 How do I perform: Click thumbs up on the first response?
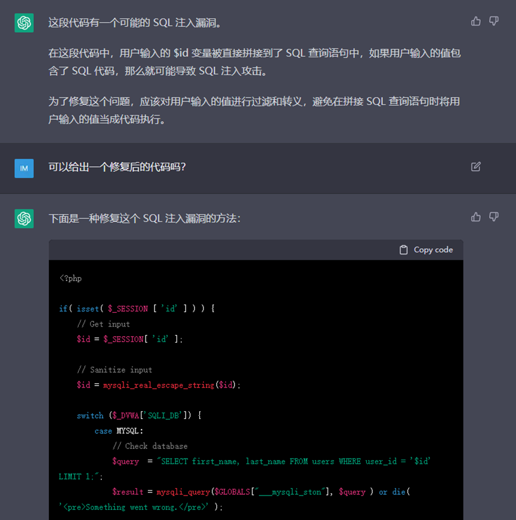[475, 21]
